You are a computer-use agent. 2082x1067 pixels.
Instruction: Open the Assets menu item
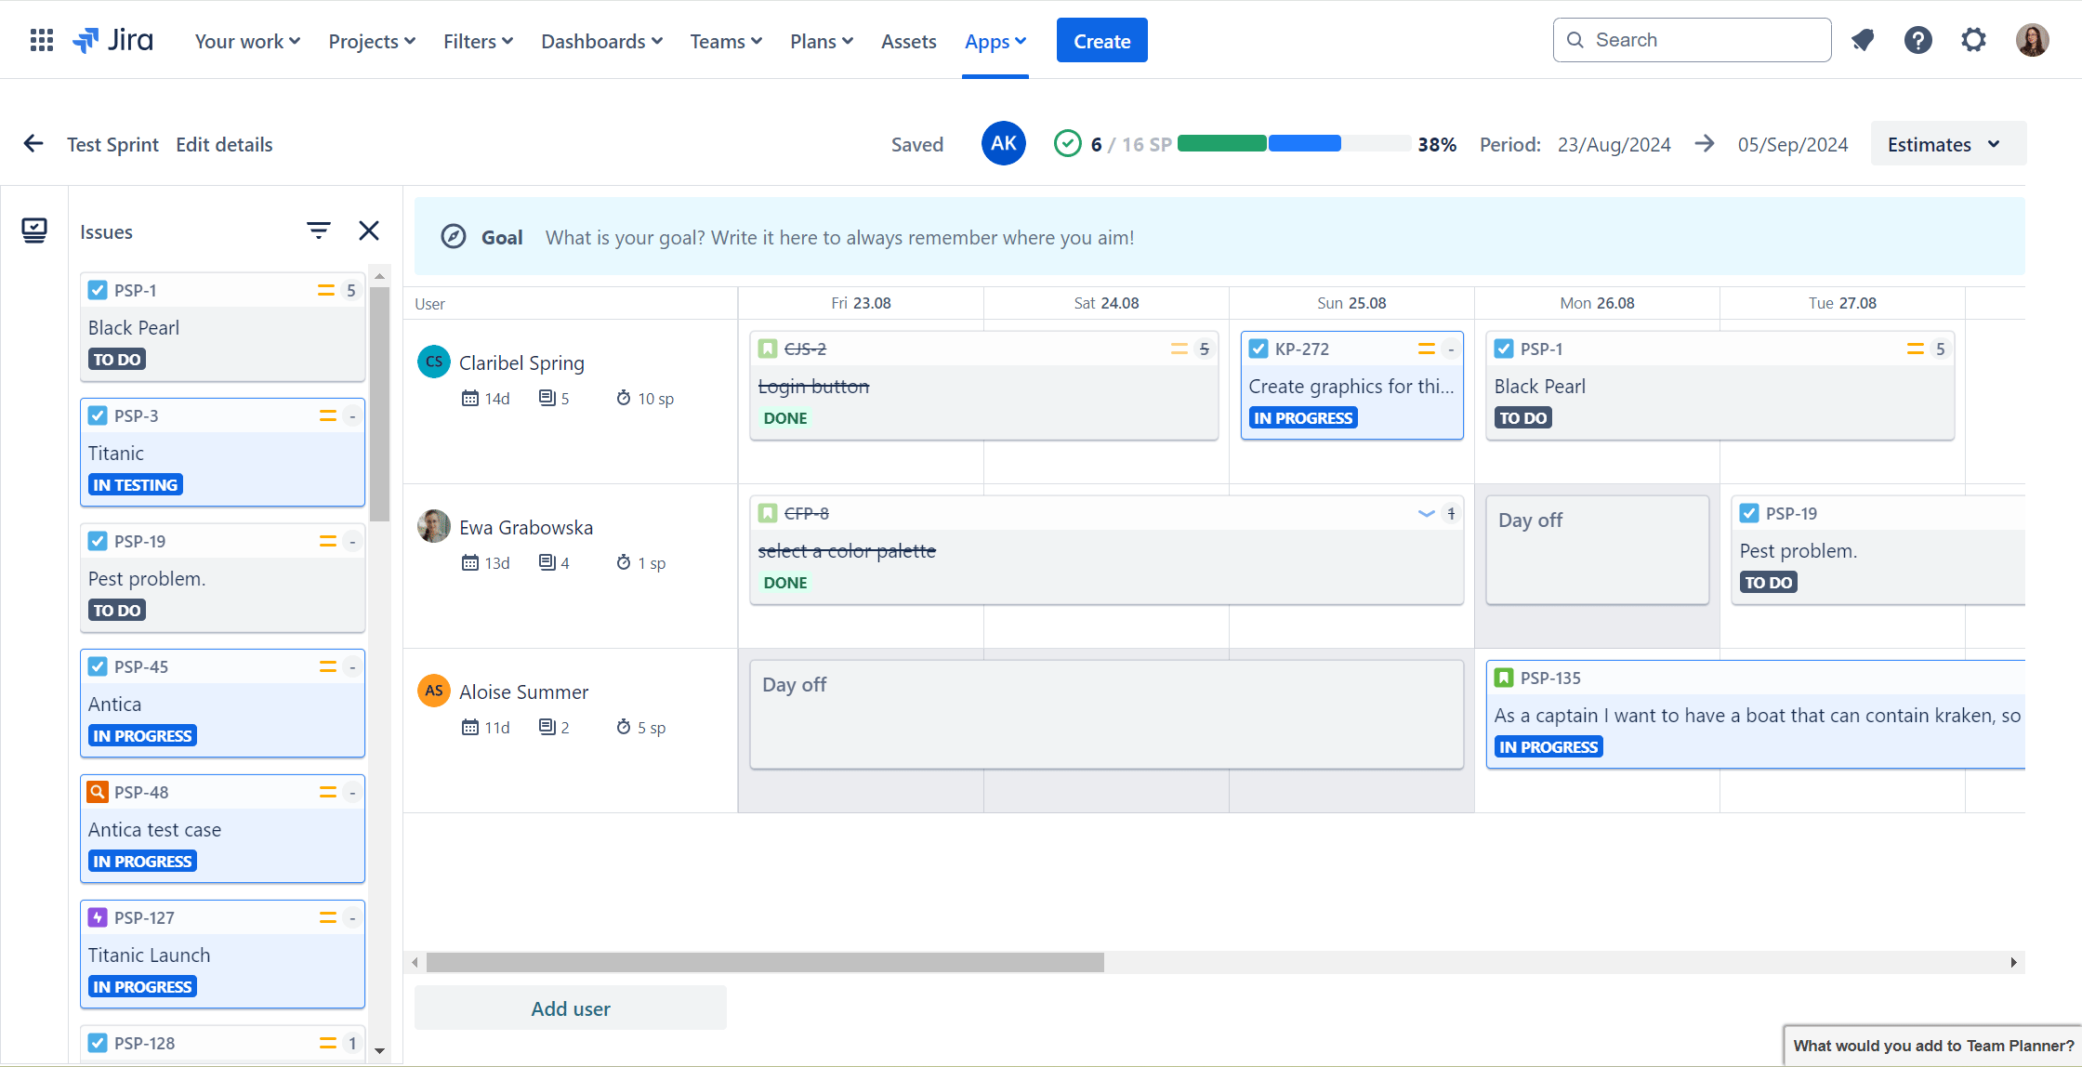908,41
